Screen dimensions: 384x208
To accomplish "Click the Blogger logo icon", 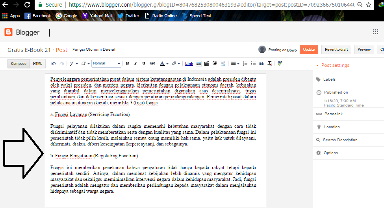I will pos(8,32).
